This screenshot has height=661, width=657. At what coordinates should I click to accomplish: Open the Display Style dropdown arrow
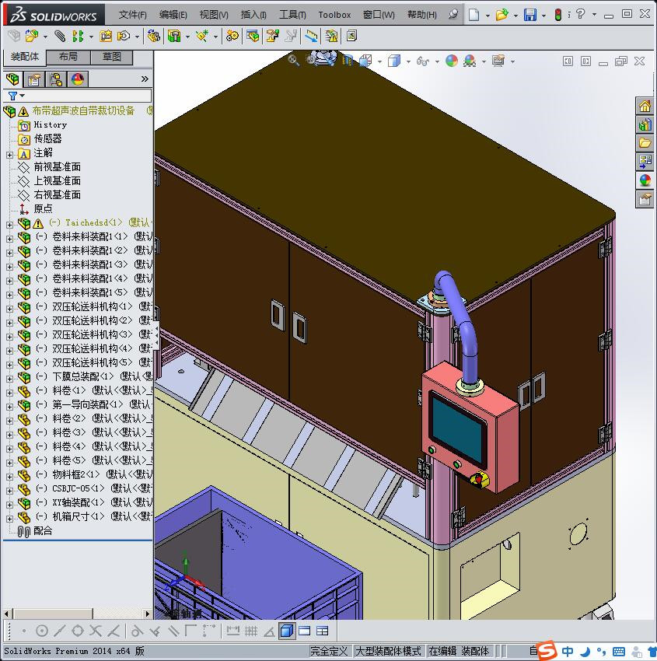click(x=408, y=61)
